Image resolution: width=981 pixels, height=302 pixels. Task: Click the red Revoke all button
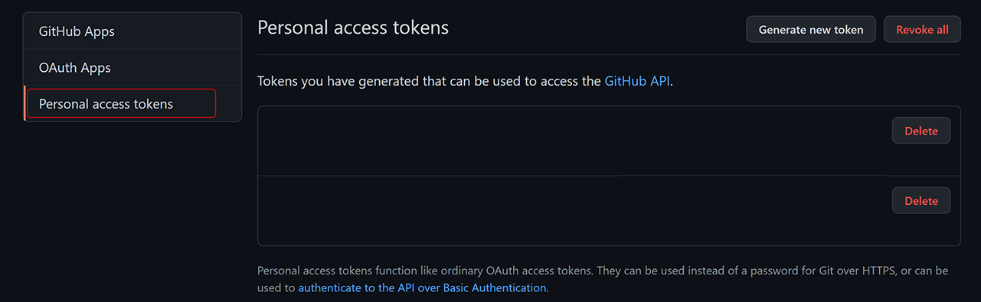pos(922,29)
